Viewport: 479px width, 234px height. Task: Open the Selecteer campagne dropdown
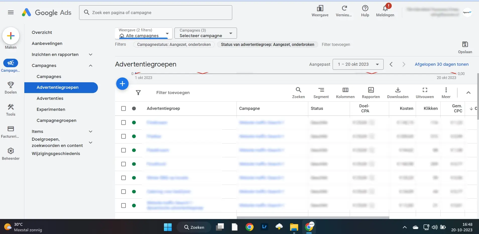205,33
